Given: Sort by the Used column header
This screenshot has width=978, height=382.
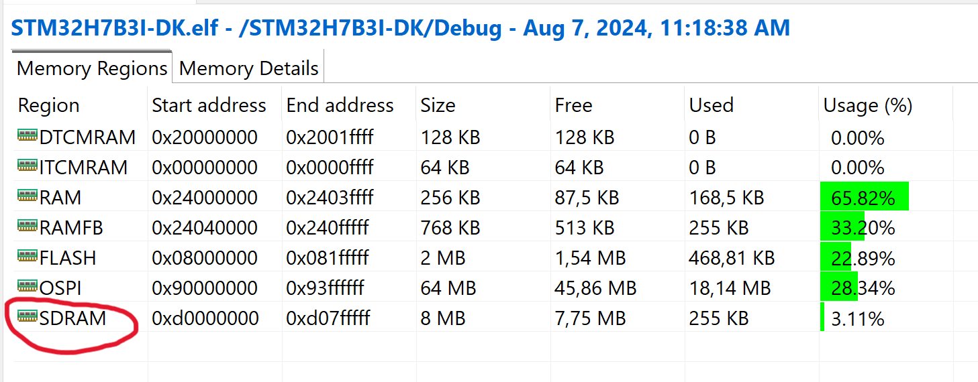Looking at the screenshot, I should coord(711,105).
